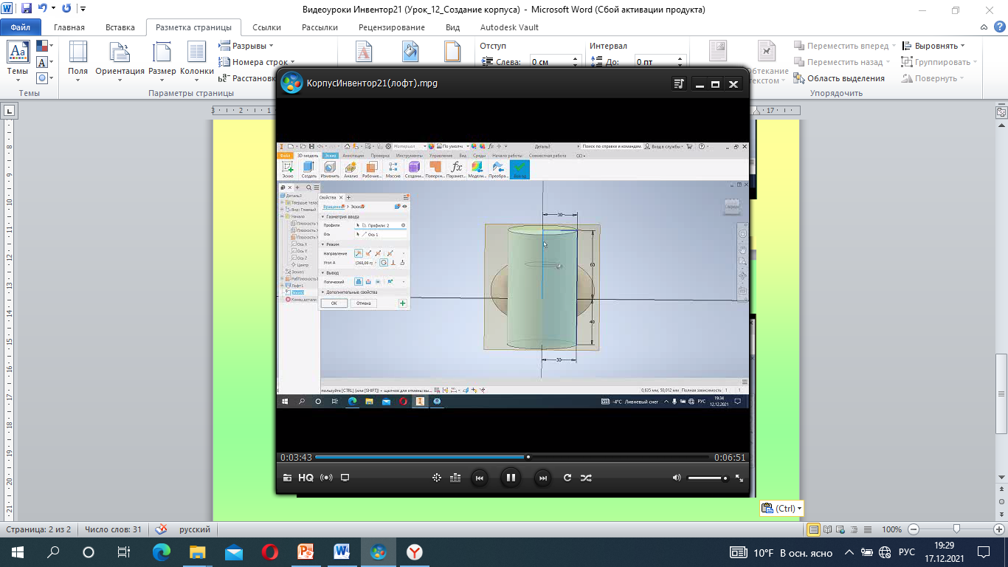The image size is (1008, 567).
Task: Open the (Ctrl) paste options dropdown
Action: click(781, 508)
